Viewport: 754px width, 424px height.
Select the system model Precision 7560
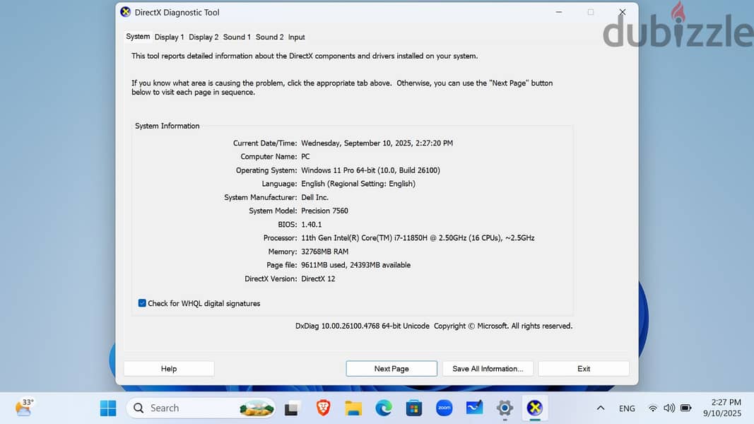(324, 211)
